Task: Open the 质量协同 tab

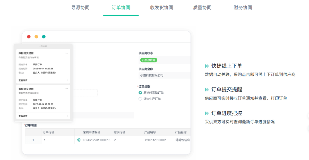Action: coord(202,8)
